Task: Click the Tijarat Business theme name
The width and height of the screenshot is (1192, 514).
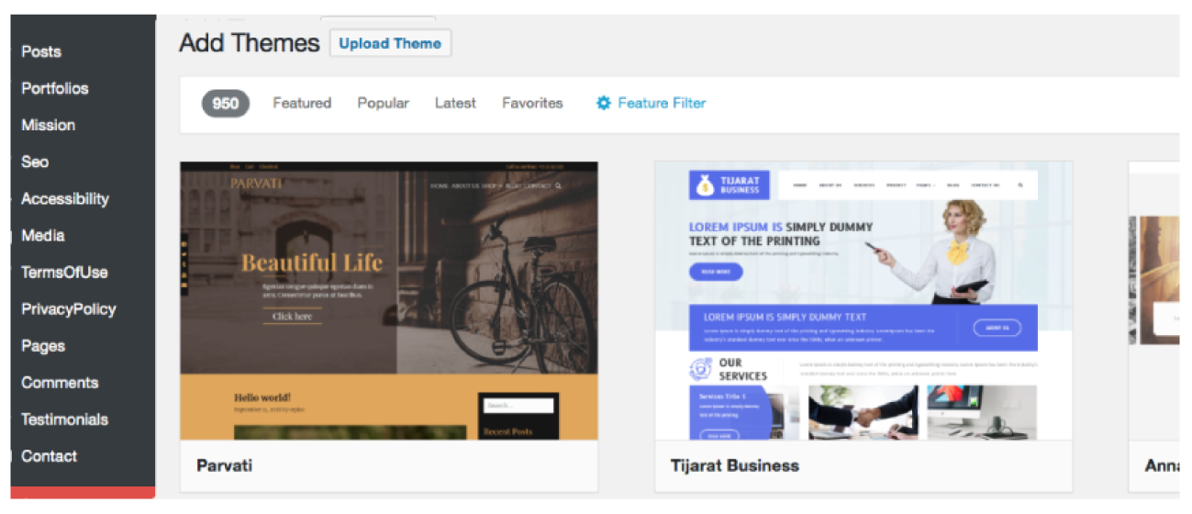Action: [735, 465]
